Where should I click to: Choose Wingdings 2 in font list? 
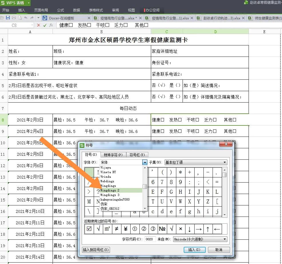click(x=121, y=190)
